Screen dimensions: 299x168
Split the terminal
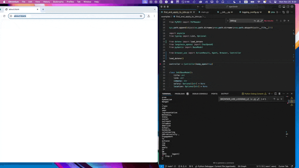pyautogui.click(x=276, y=94)
